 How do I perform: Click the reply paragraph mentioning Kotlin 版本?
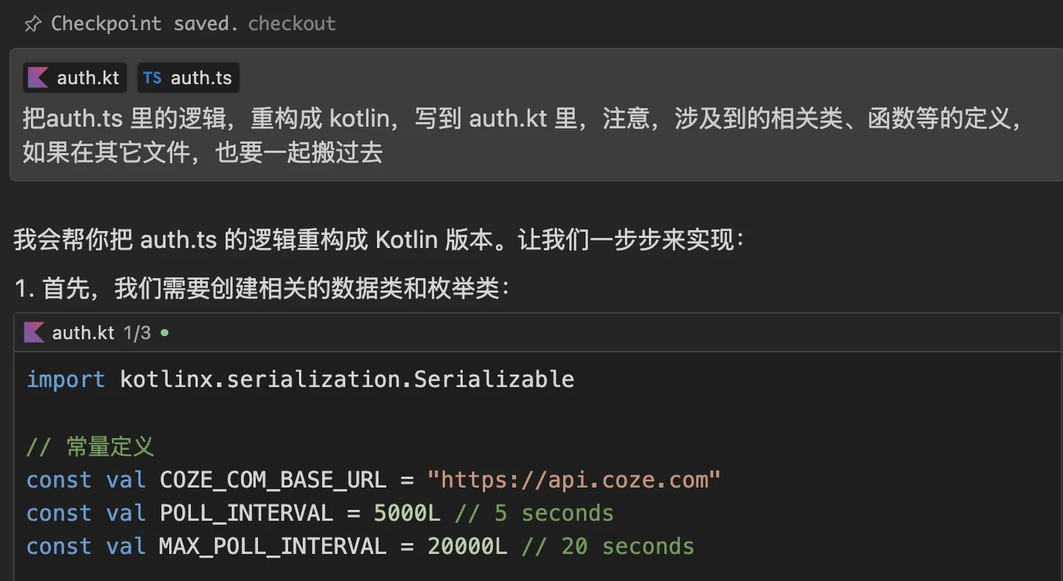[x=379, y=240]
